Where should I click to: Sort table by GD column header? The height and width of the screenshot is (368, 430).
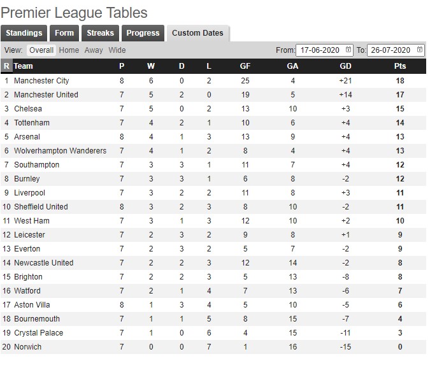pos(345,66)
